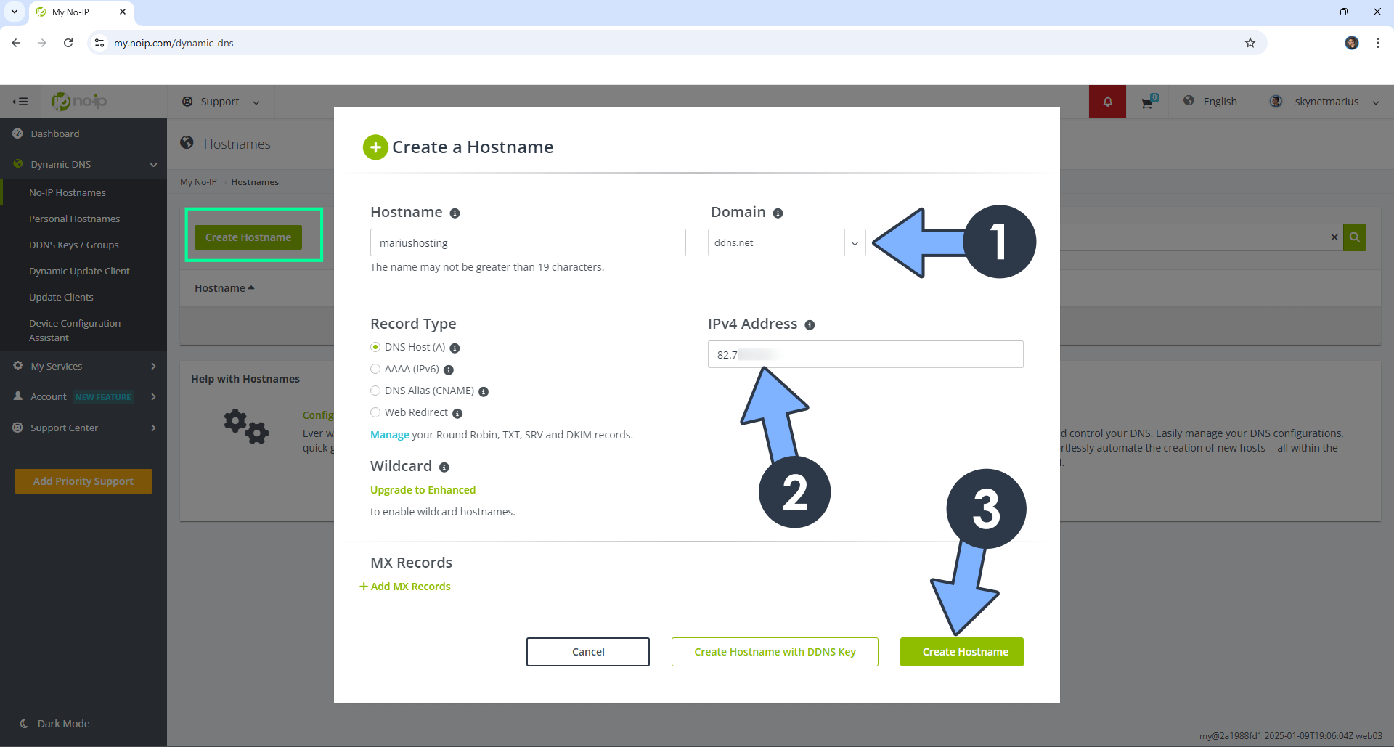Viewport: 1394px width, 747px height.
Task: Open DDNS Keys / Groups sidebar item
Action: tap(73, 245)
